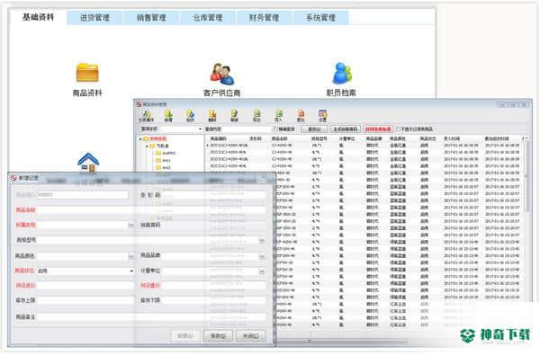The height and width of the screenshot is (355, 540).
Task: Select the 所有类别 tree node
Action: (157, 139)
